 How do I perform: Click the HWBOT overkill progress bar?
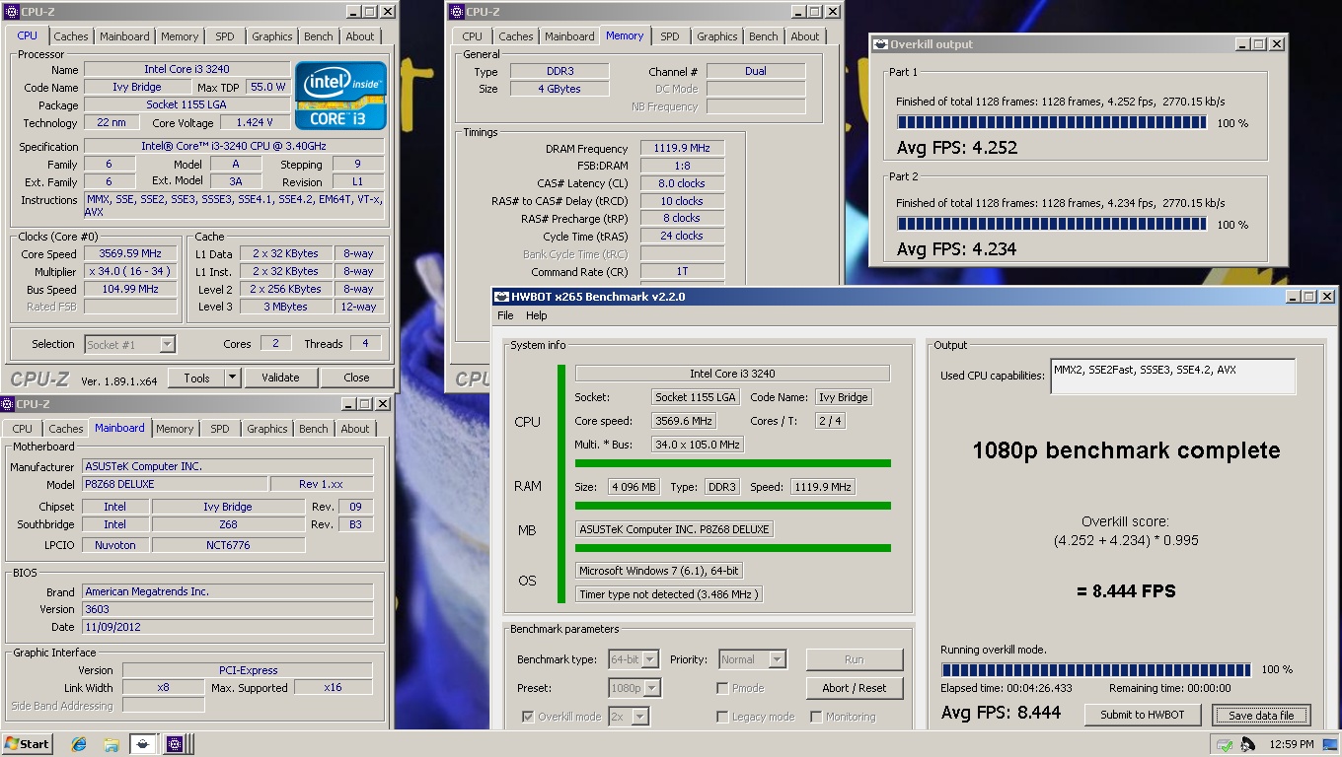(x=1096, y=669)
